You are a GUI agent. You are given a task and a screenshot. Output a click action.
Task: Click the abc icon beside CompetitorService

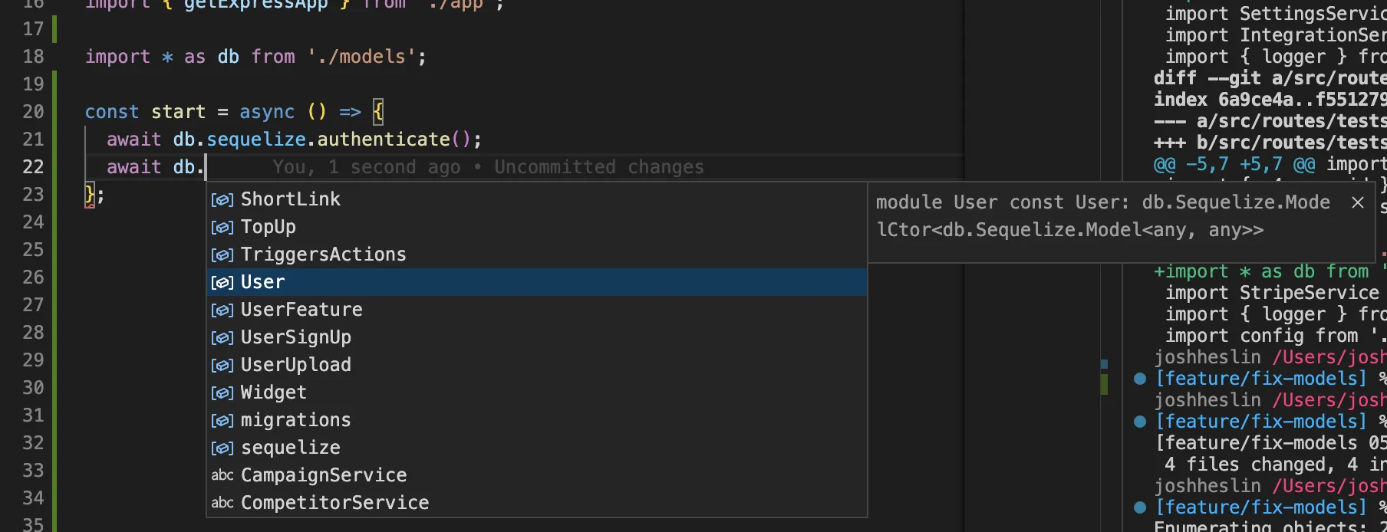click(222, 503)
